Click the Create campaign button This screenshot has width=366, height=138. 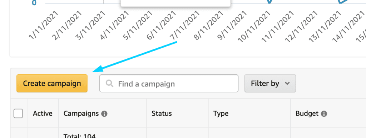(52, 83)
